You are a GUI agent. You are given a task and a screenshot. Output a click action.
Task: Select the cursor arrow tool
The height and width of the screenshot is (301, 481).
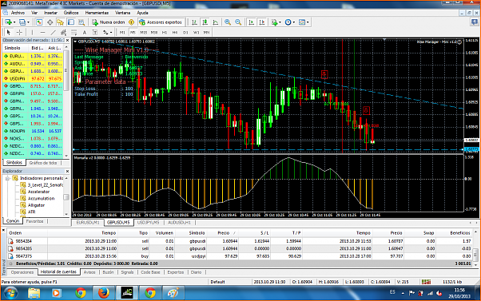pyautogui.click(x=9, y=32)
